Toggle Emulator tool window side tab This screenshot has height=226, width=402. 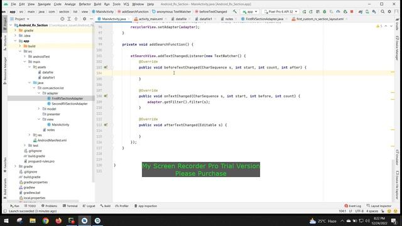397,158
